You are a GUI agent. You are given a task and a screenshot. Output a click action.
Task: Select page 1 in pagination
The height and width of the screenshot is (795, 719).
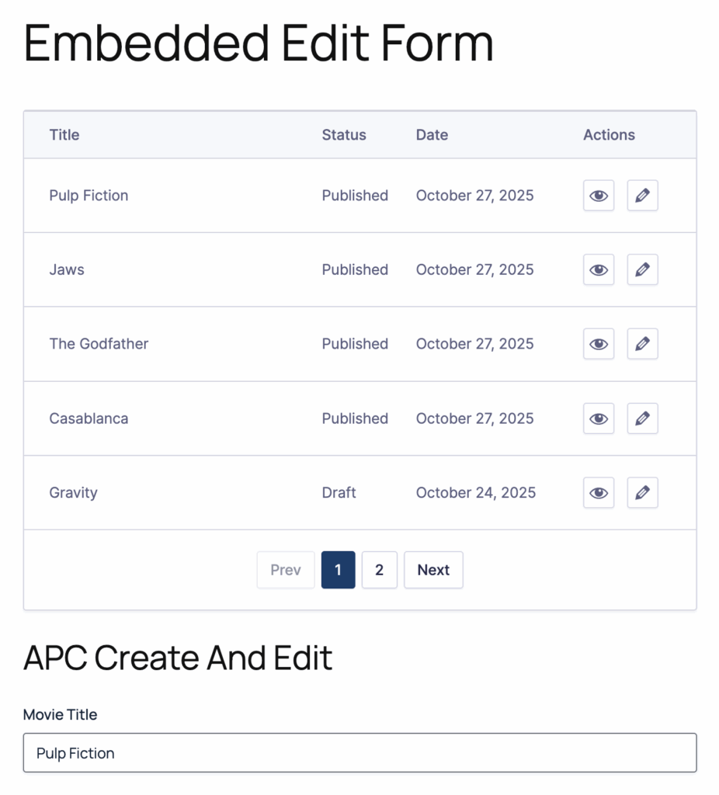pos(338,570)
